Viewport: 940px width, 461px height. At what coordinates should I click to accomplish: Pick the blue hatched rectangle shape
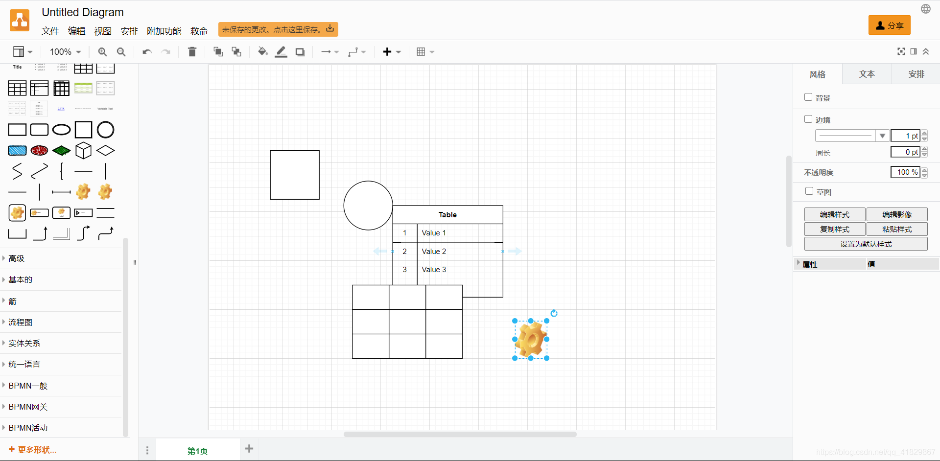(17, 150)
